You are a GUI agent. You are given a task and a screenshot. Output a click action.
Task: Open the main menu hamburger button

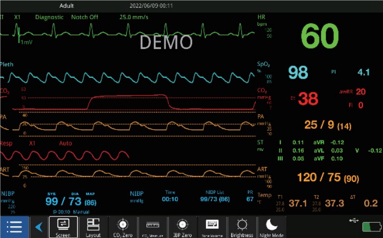coord(14,227)
